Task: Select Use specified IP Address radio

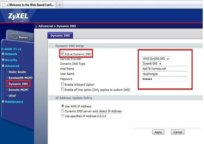Action: tap(63, 116)
